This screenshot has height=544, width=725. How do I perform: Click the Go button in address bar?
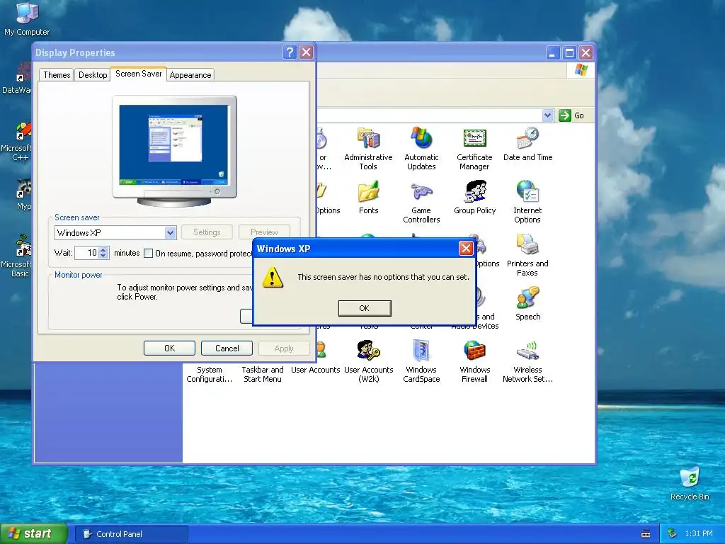[571, 115]
